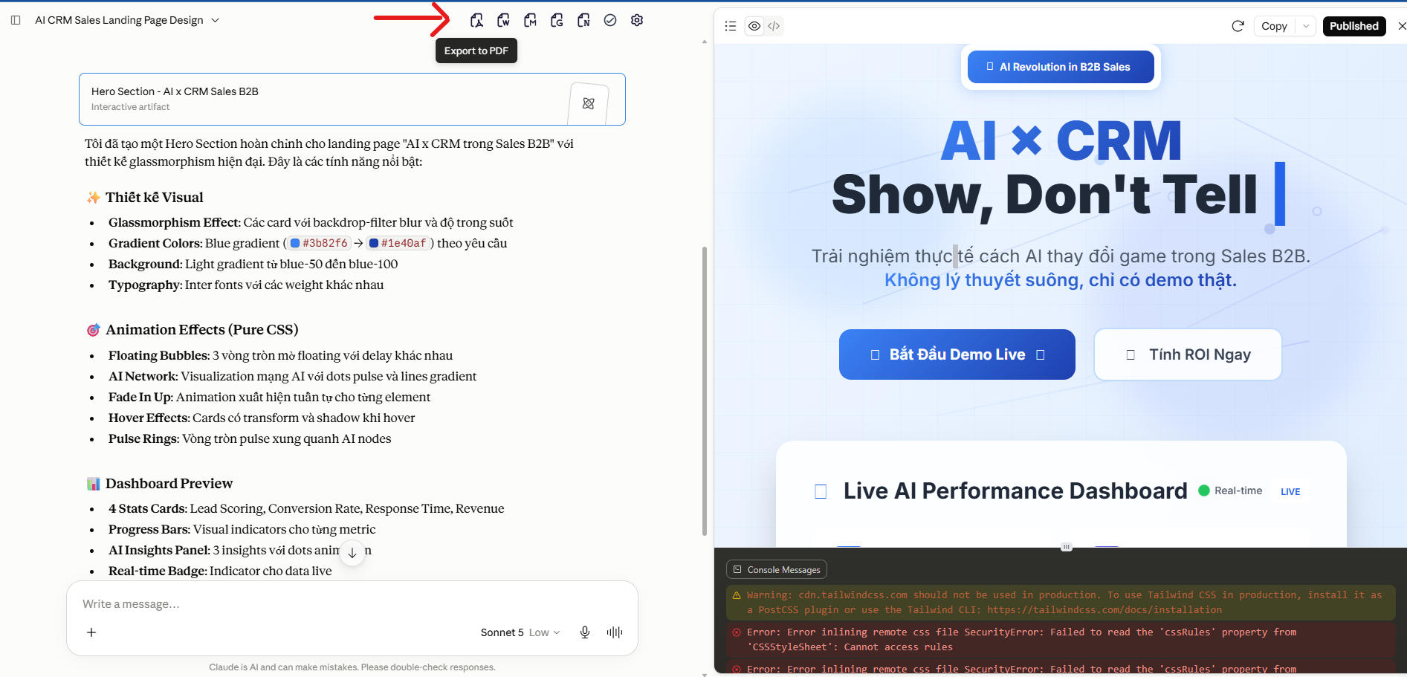Screen dimensions: 1407x677
Task: Click the artifact icon on Hero Section card
Action: coord(588,103)
